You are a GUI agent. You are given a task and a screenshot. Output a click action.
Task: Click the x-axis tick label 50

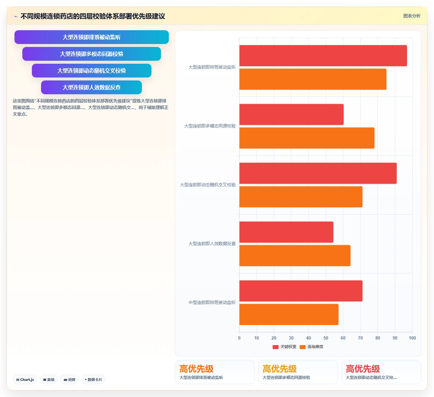click(x=326, y=338)
